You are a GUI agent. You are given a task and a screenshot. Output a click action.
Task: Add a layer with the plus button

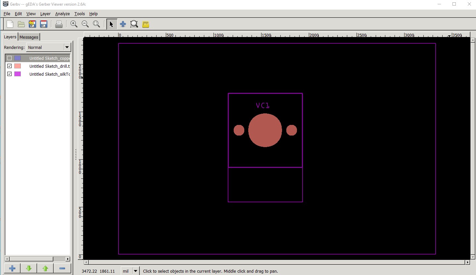pos(12,268)
